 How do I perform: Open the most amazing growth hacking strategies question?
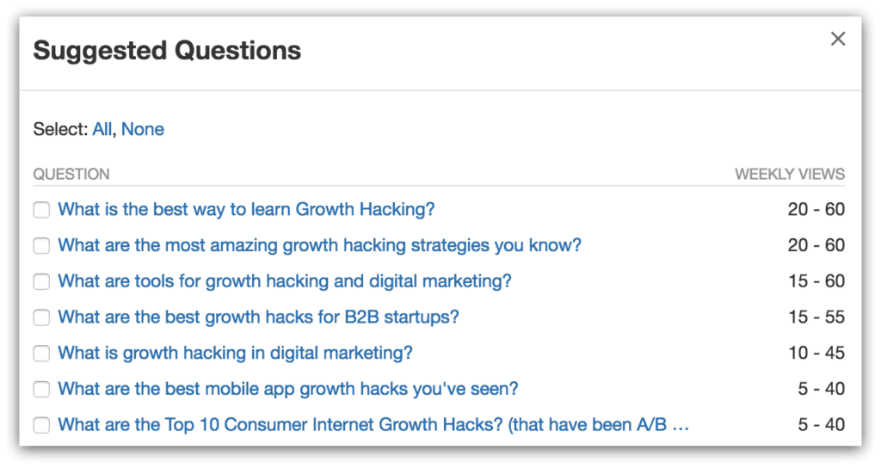tap(319, 245)
